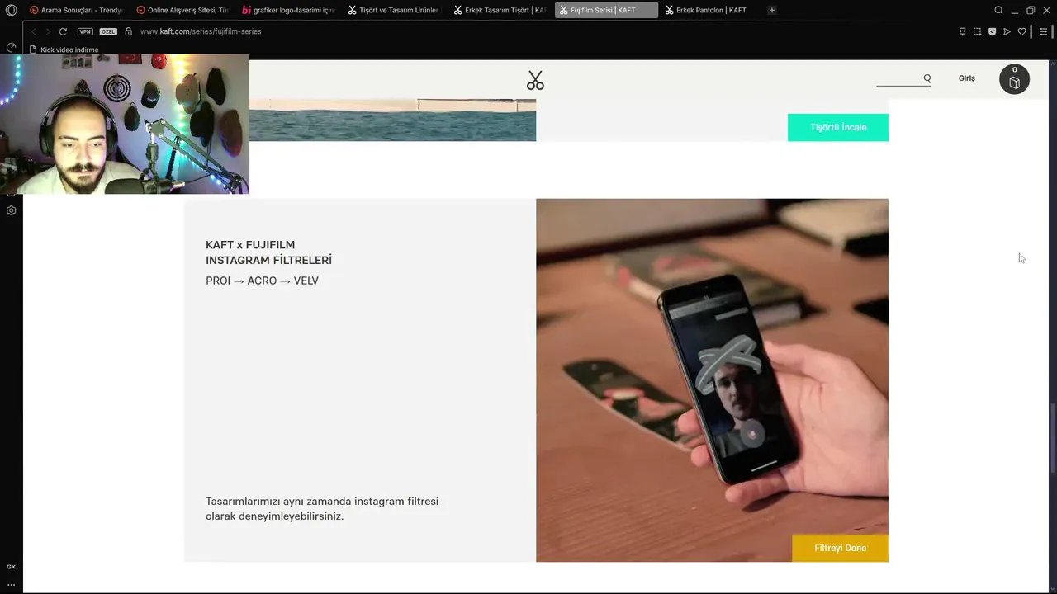Open the ad blocker shield icon
The height and width of the screenshot is (594, 1057).
(992, 31)
